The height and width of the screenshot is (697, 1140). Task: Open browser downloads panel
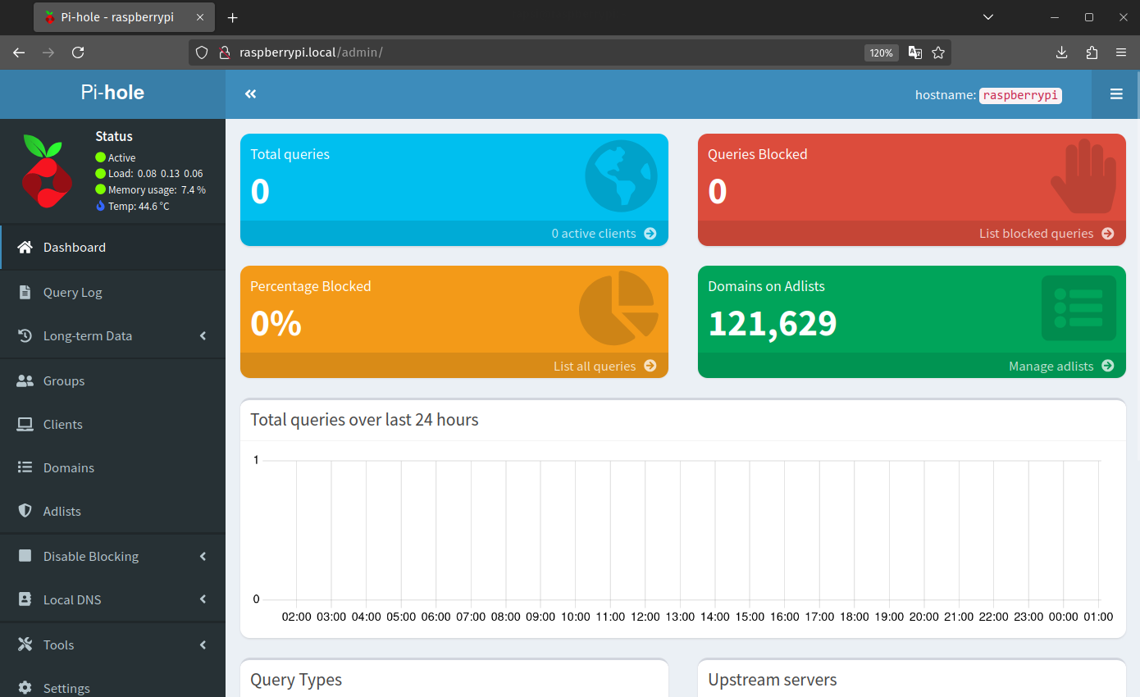[x=1061, y=52]
